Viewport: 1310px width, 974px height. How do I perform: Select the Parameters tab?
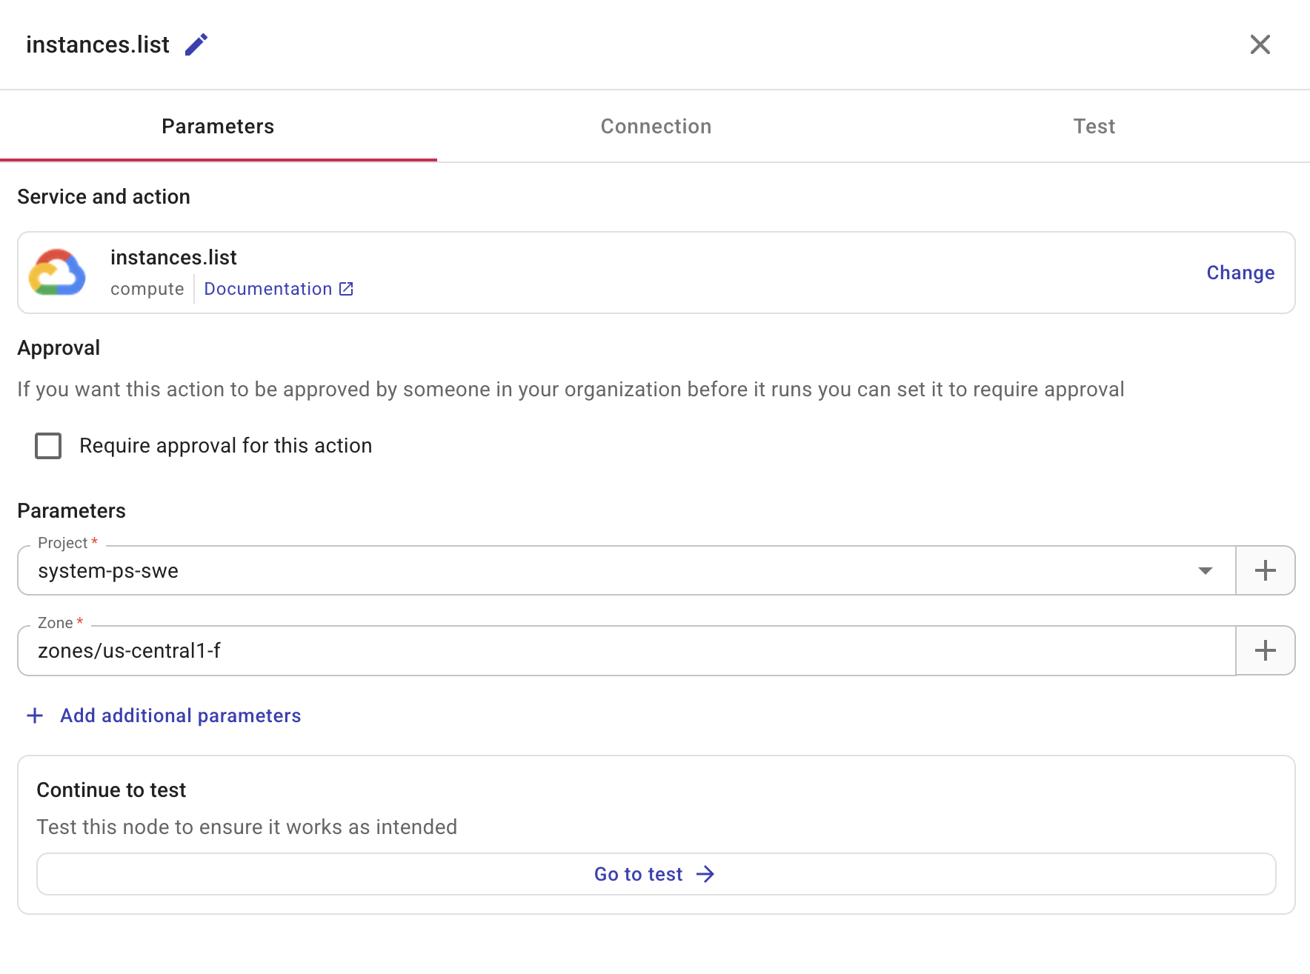[217, 126]
